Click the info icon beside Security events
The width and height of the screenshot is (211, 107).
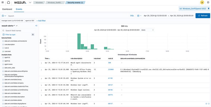82,3
